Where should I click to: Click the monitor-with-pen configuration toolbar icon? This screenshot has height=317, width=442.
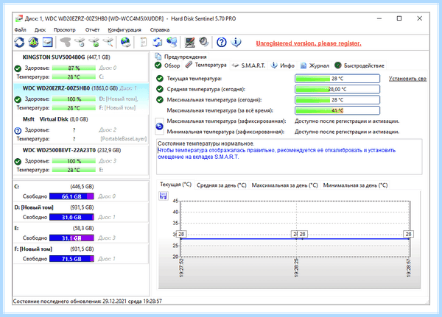click(x=189, y=42)
